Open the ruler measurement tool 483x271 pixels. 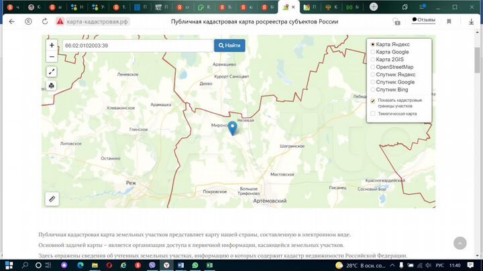pos(52,199)
